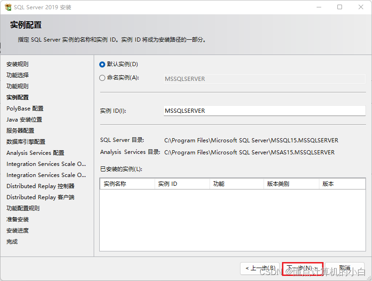Viewport: 372px width, 281px height.
Task: Click the 已安装的实例(L) label
Action: point(121,169)
